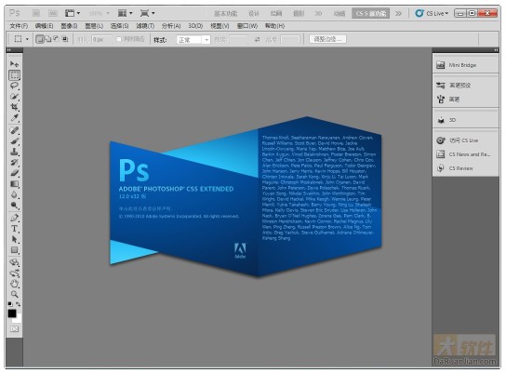The height and width of the screenshot is (373, 506).
Task: Open the 访问 CS Live panel
Action: pos(465,140)
